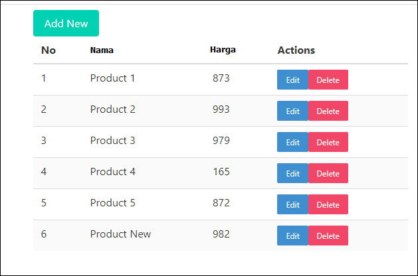Remove Product 4 with Delete
The image size is (418, 276).
tap(328, 174)
